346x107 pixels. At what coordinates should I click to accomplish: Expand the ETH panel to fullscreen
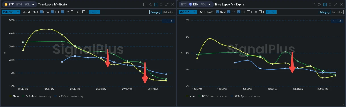335,5
